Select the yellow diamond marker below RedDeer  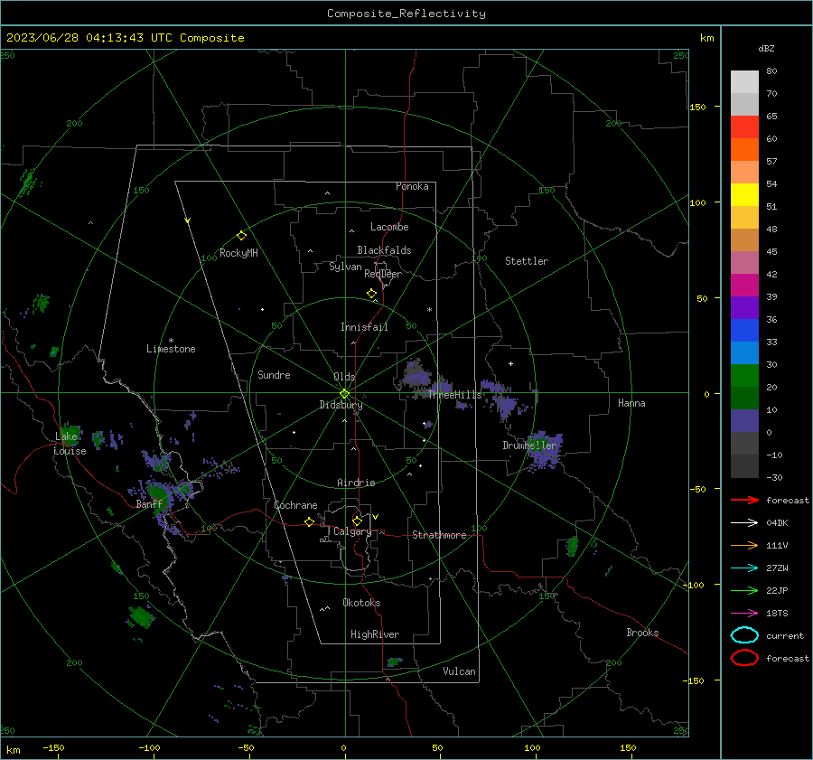[x=371, y=294]
